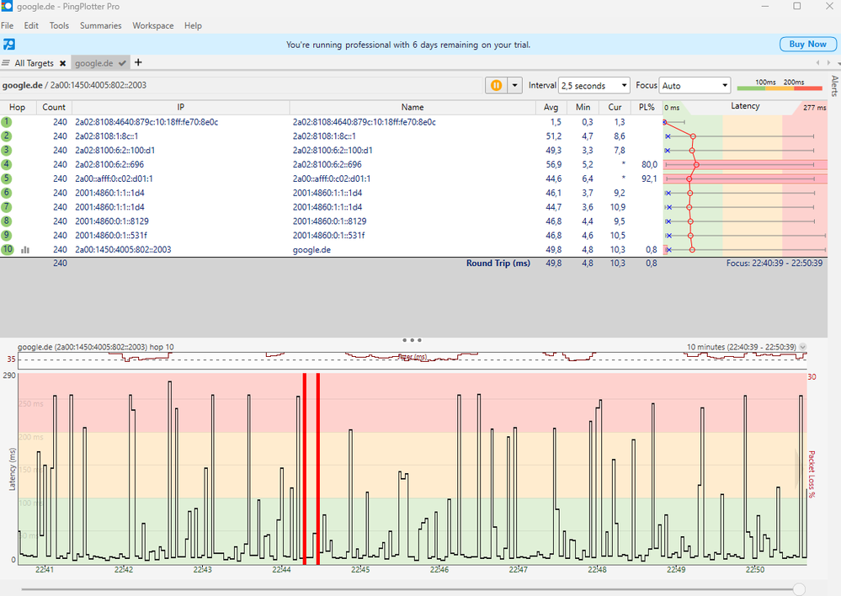Image resolution: width=841 pixels, height=596 pixels.
Task: Select the hop 1 numbered circle
Action: [7, 122]
